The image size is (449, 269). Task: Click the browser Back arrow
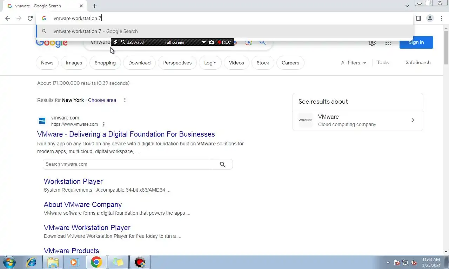click(8, 18)
